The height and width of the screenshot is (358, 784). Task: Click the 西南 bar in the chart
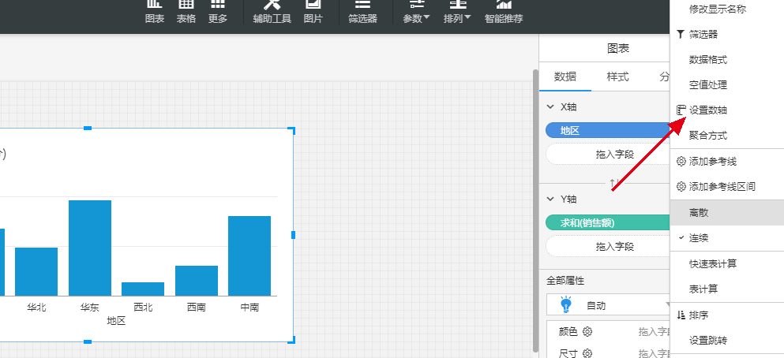click(197, 281)
